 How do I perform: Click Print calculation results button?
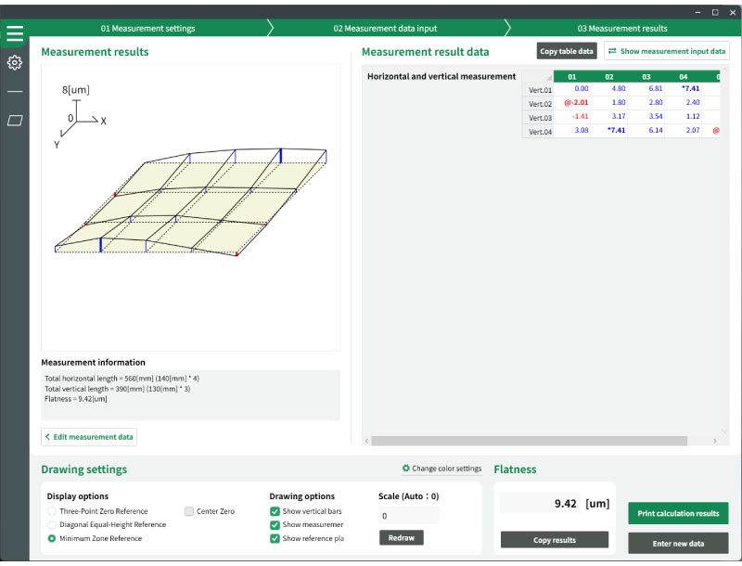[678, 513]
